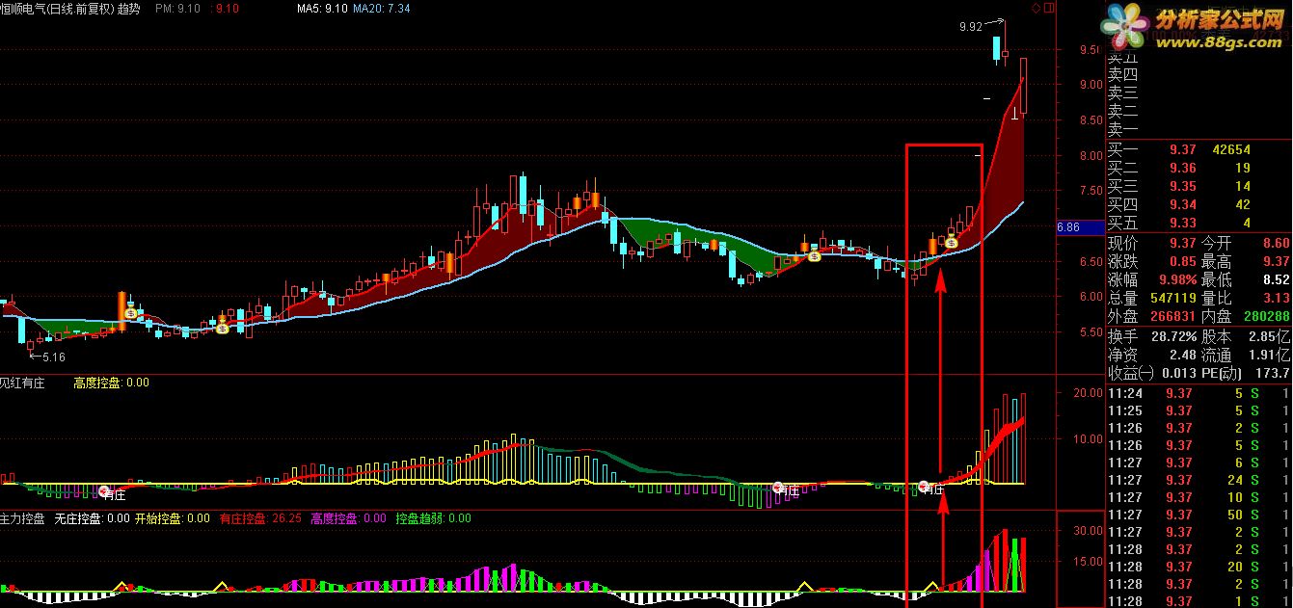Click the 开始控盘: 0.00 label

pos(172,518)
